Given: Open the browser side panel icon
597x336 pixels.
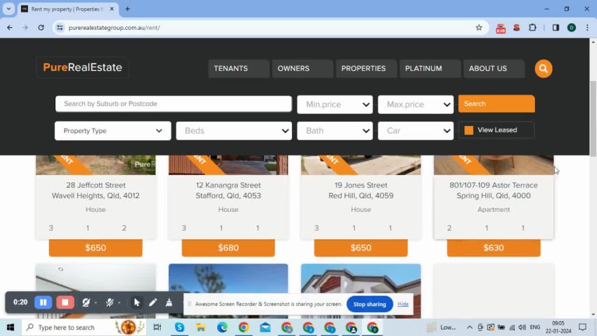Looking at the screenshot, I should pyautogui.click(x=555, y=27).
